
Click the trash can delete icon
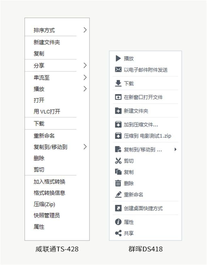coord(118,183)
